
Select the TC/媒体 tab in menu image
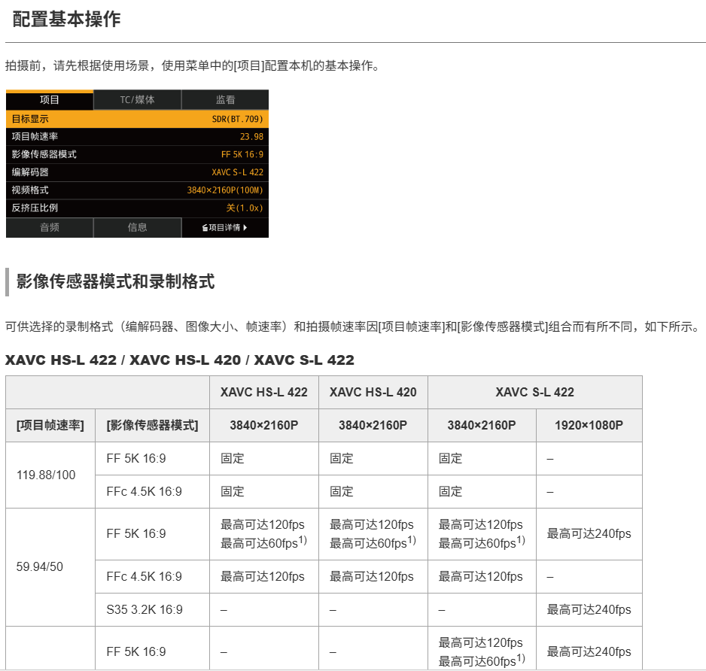[137, 100]
